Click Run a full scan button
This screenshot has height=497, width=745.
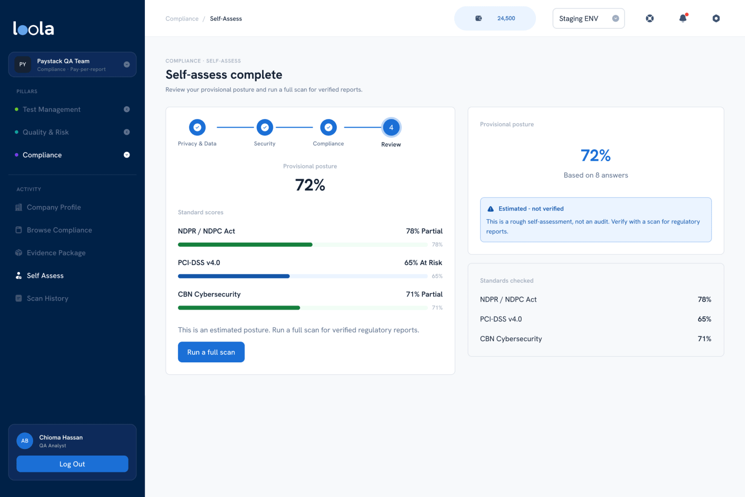211,352
